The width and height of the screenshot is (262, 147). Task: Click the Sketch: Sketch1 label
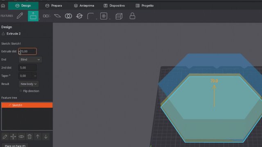point(11,44)
